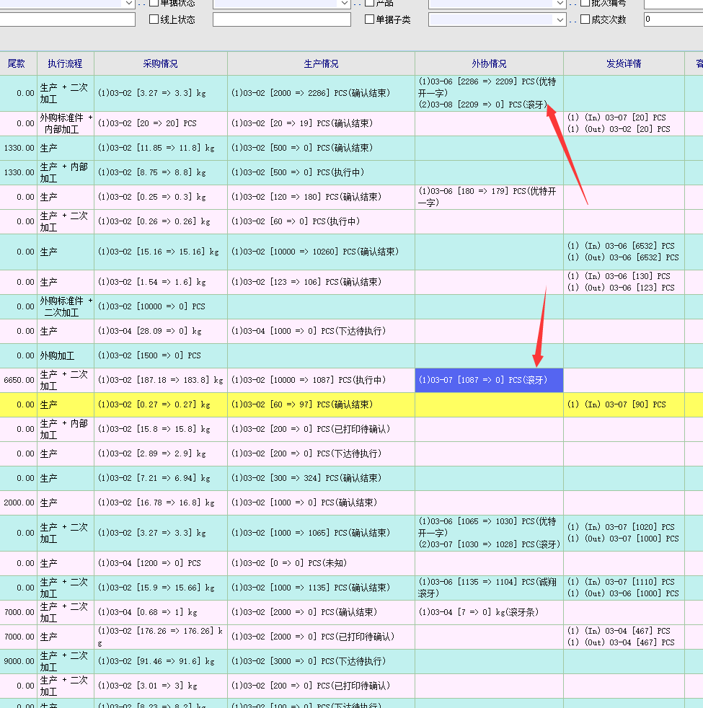Open the dropdown right of 产品 checkbox
Screen dimensions: 703x708
point(560,4)
